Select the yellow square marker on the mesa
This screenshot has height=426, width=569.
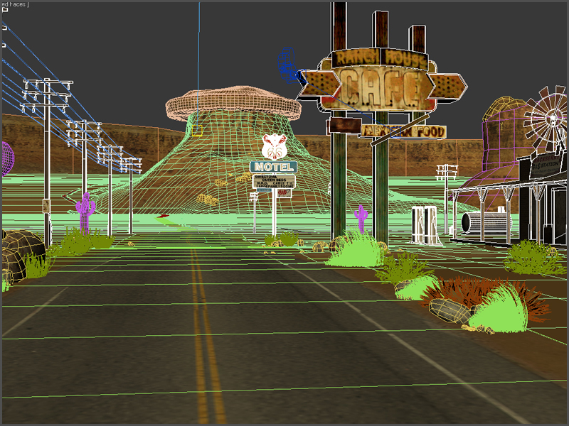click(x=197, y=131)
